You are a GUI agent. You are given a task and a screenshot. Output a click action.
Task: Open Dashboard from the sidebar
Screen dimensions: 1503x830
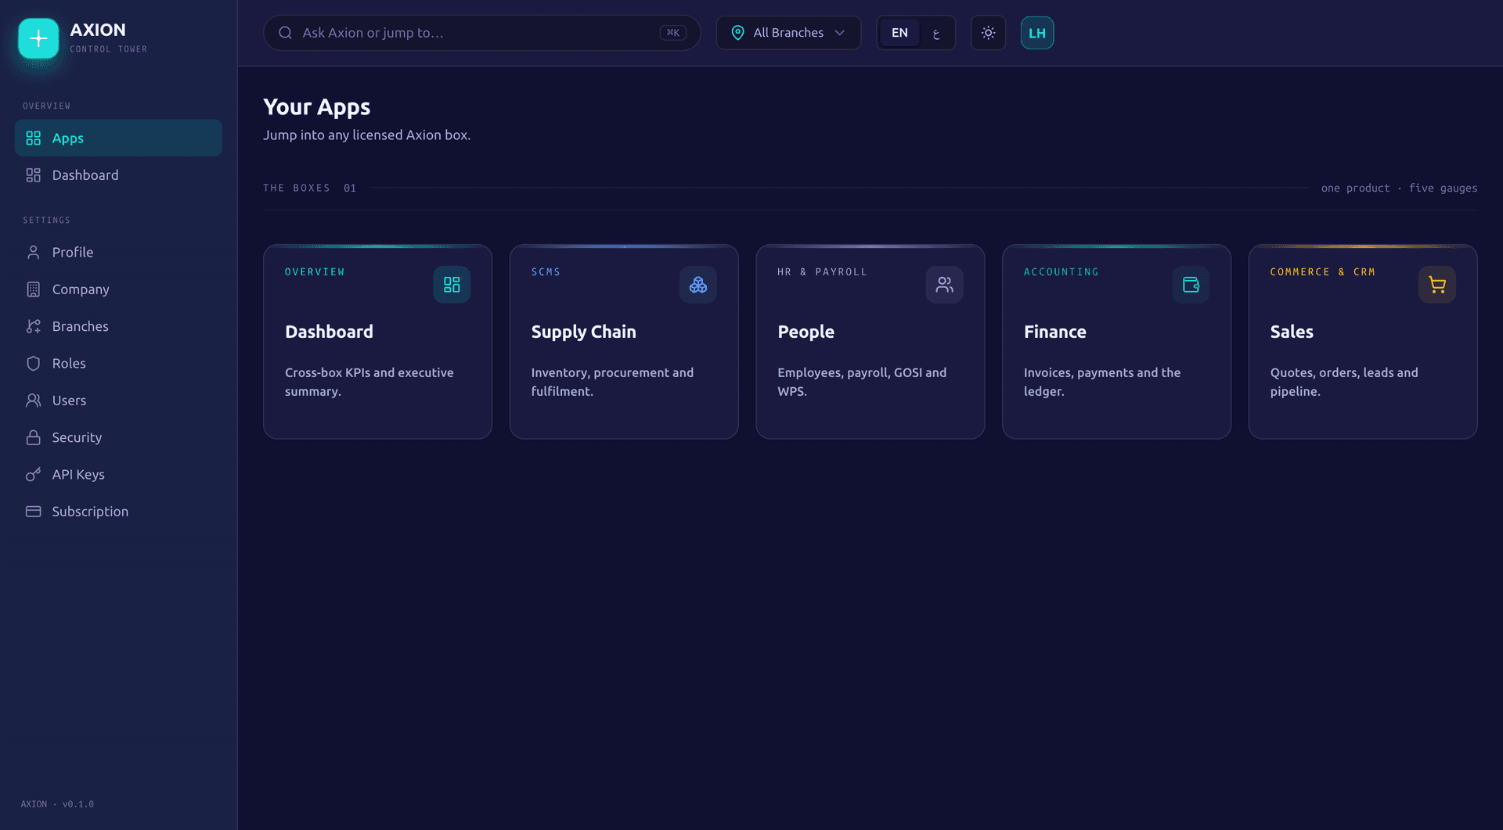point(118,175)
